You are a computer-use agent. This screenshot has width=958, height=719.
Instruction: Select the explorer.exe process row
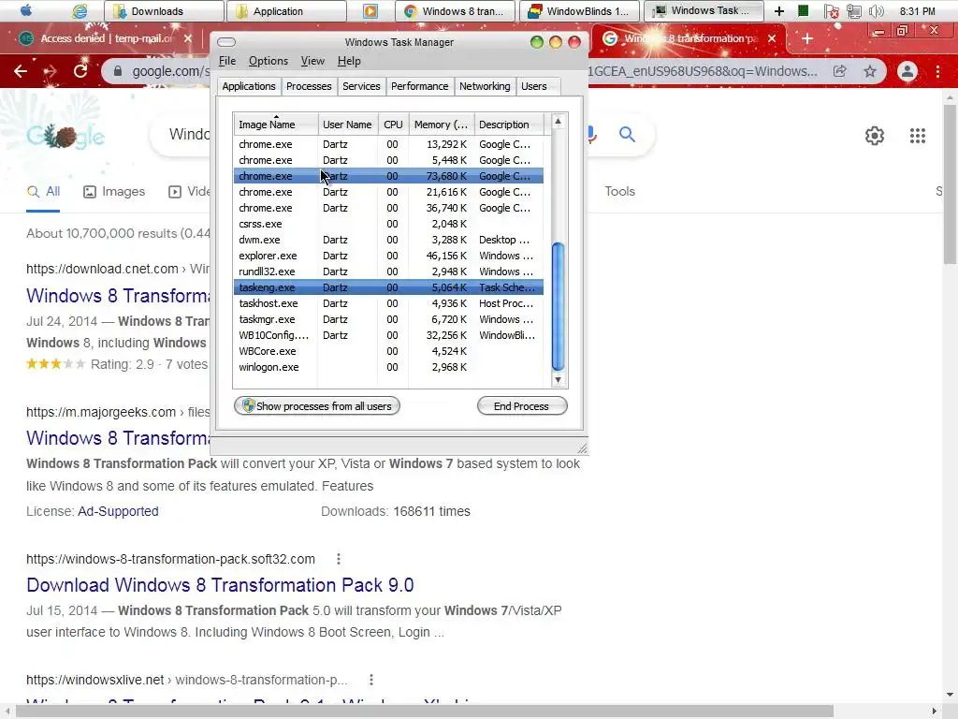(x=388, y=256)
